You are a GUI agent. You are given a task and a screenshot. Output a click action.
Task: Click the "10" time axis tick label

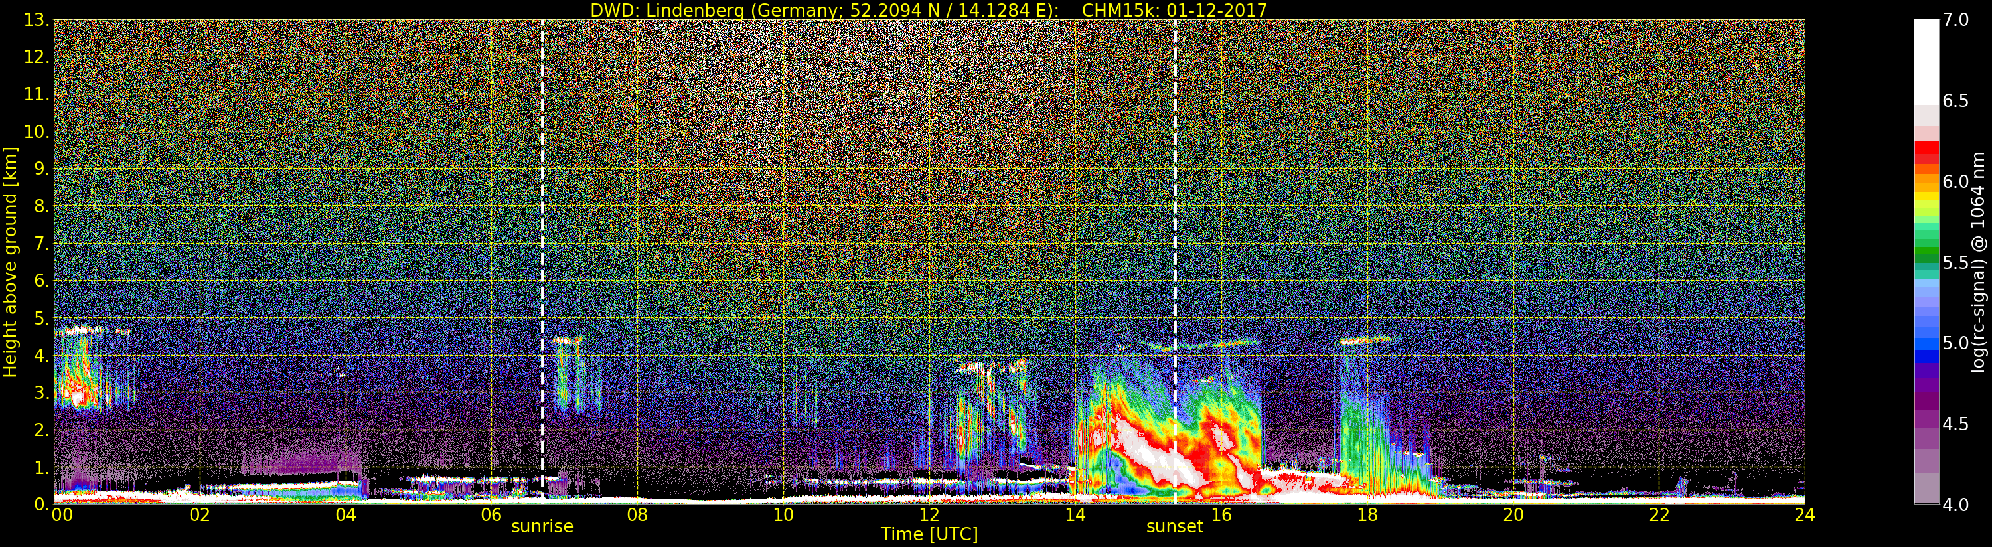point(783,515)
